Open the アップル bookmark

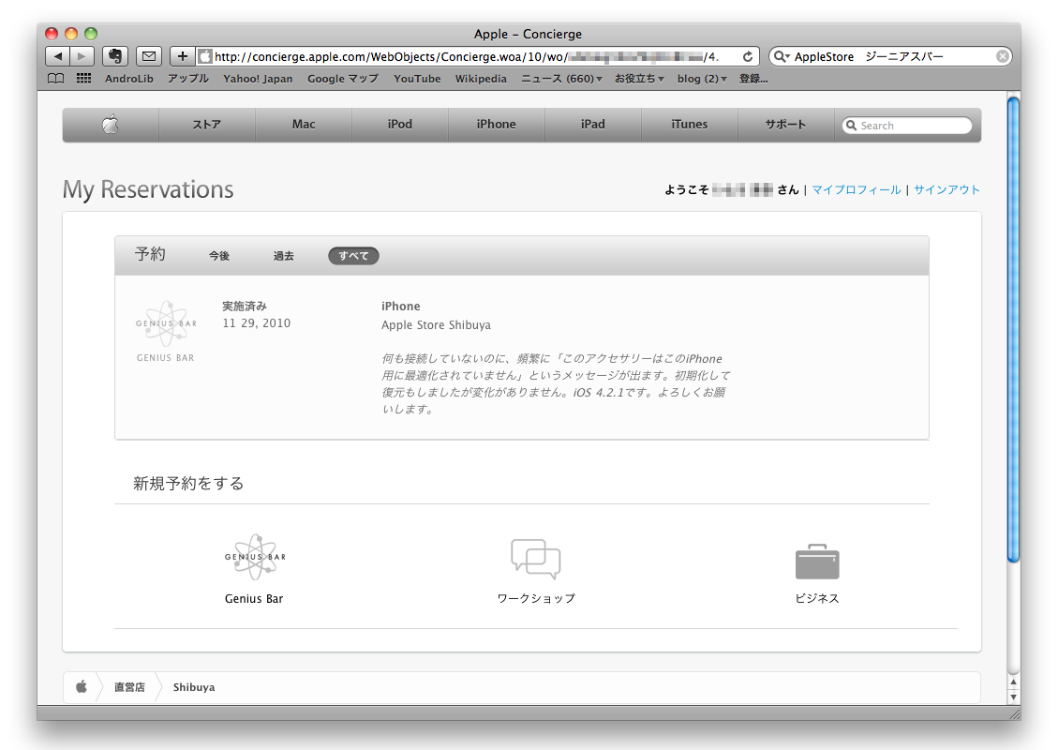pos(188,79)
